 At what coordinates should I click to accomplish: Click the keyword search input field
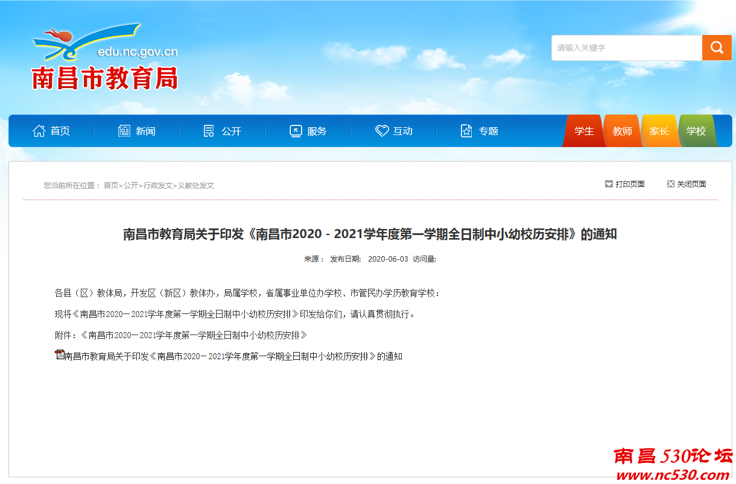[x=624, y=47]
